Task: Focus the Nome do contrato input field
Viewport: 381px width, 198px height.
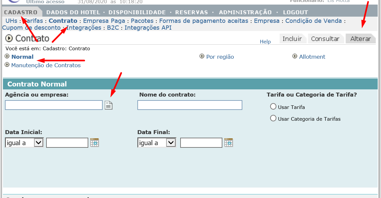Action: pos(190,105)
